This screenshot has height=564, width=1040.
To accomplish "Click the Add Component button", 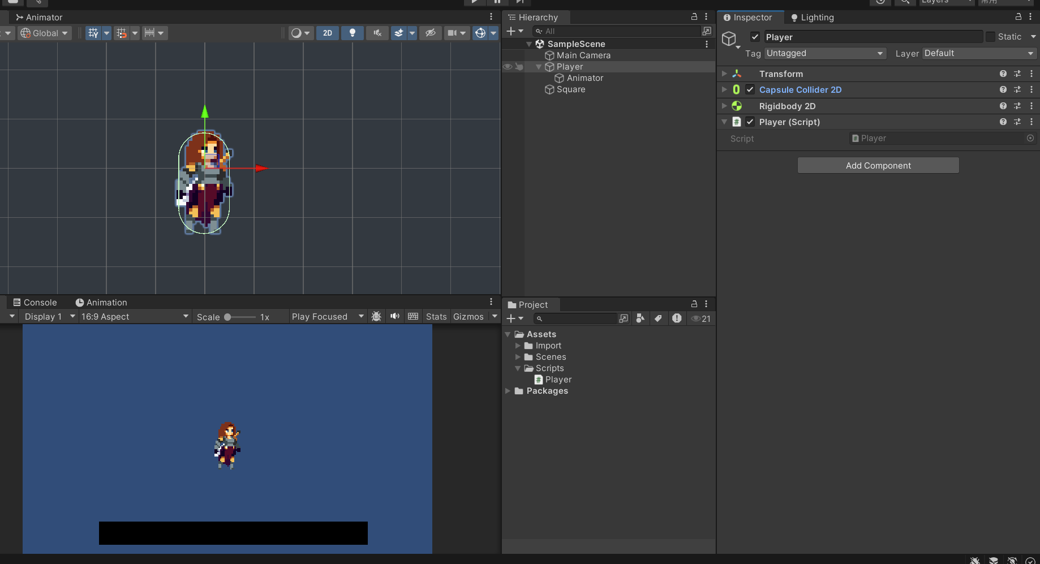I will pyautogui.click(x=878, y=165).
